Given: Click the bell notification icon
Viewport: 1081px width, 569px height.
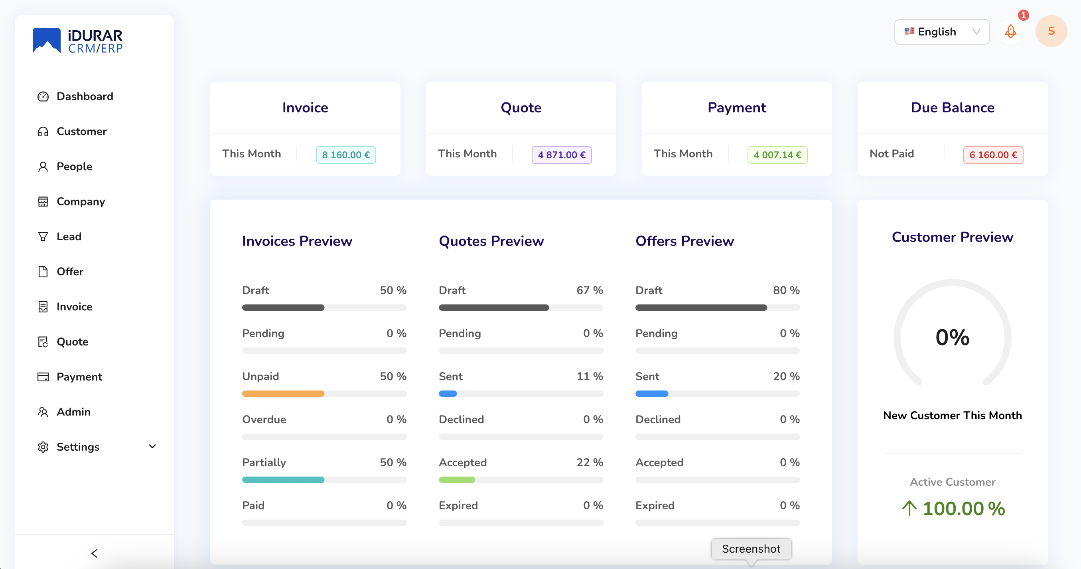Looking at the screenshot, I should pos(1012,31).
